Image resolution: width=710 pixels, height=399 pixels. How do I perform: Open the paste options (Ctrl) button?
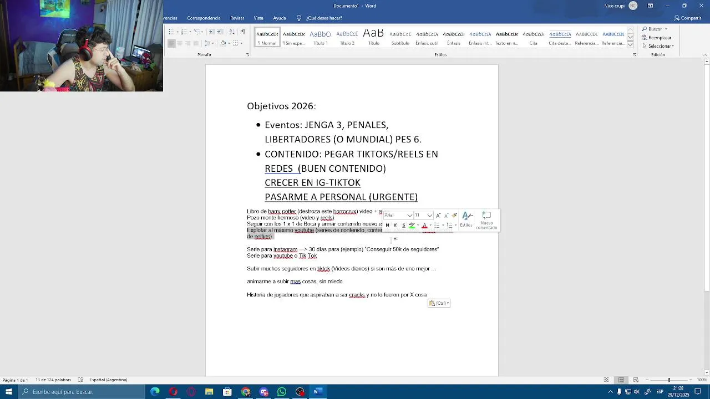pos(439,303)
